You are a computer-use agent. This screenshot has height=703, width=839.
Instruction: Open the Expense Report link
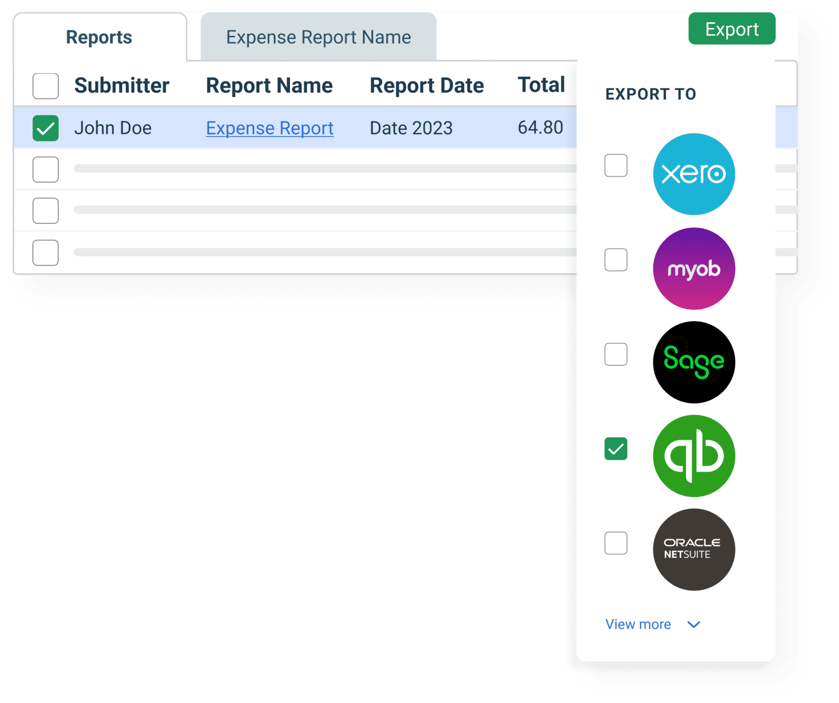[x=270, y=128]
